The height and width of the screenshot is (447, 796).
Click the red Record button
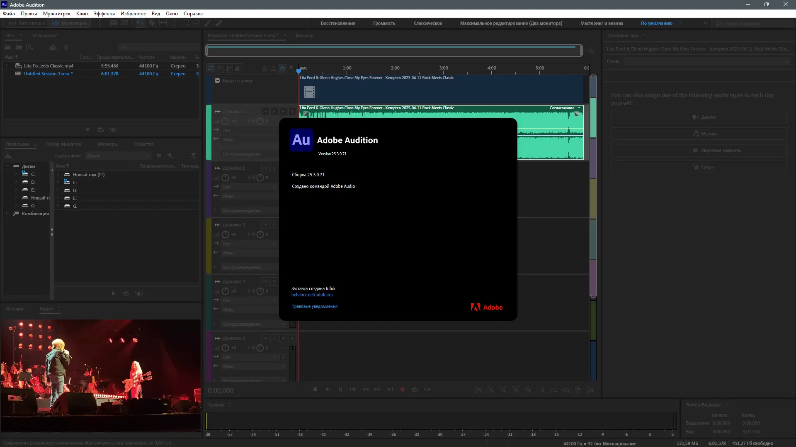(x=402, y=389)
